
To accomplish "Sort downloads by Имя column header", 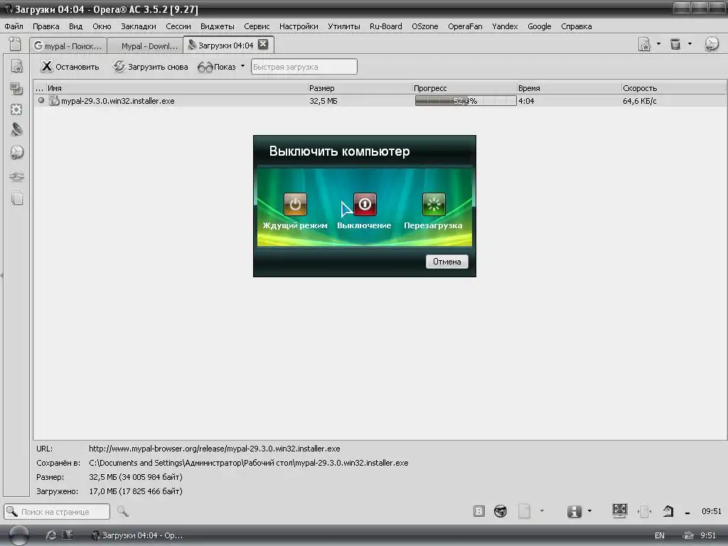I will [x=177, y=87].
